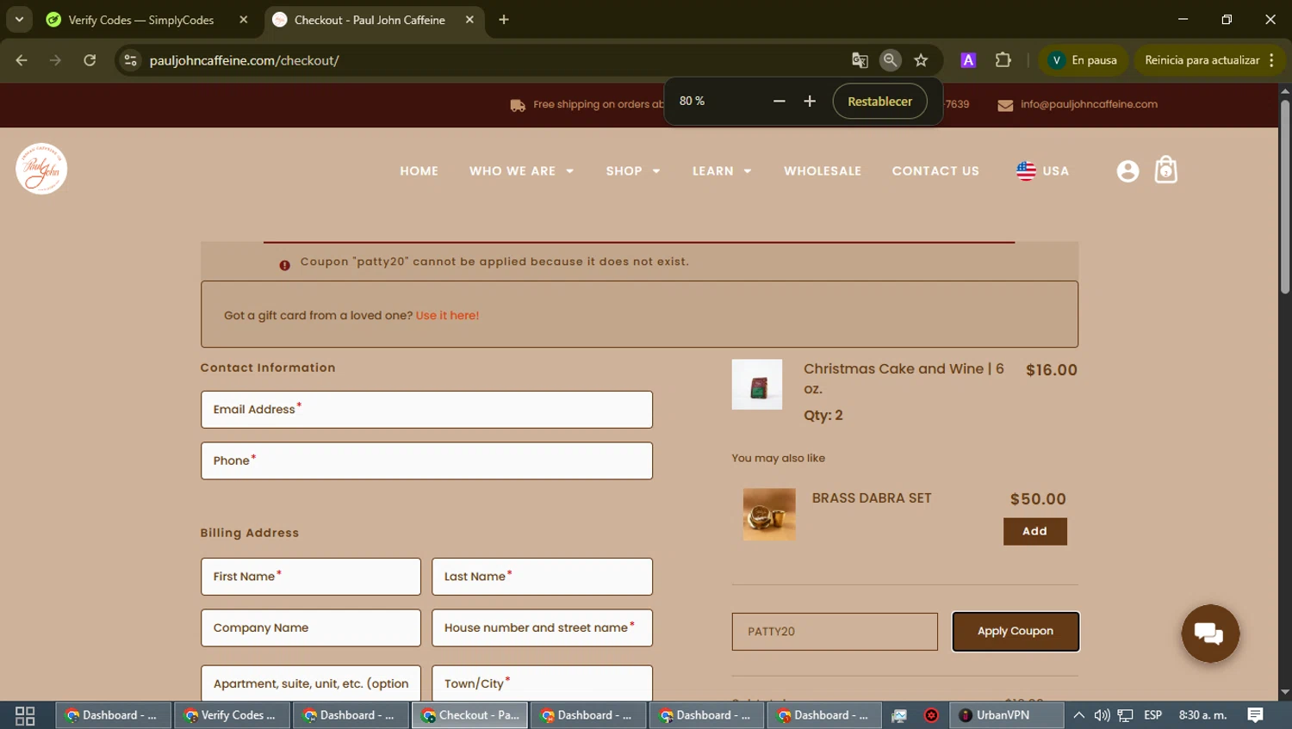The height and width of the screenshot is (729, 1292).
Task: Click the Paul John logo
Action: tap(41, 169)
